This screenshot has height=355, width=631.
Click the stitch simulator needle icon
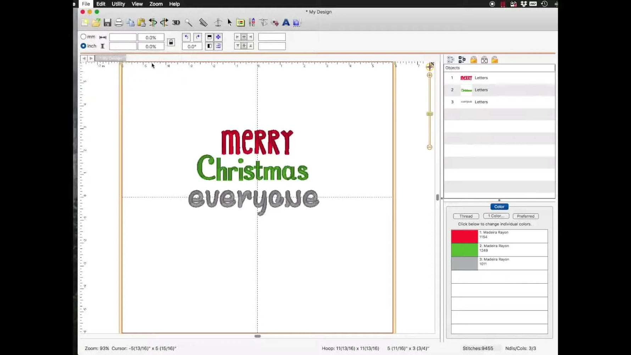[218, 23]
